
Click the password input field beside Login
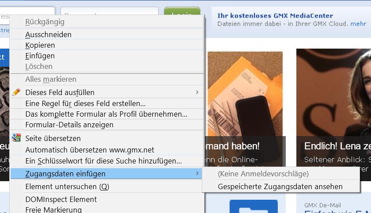pos(110,11)
